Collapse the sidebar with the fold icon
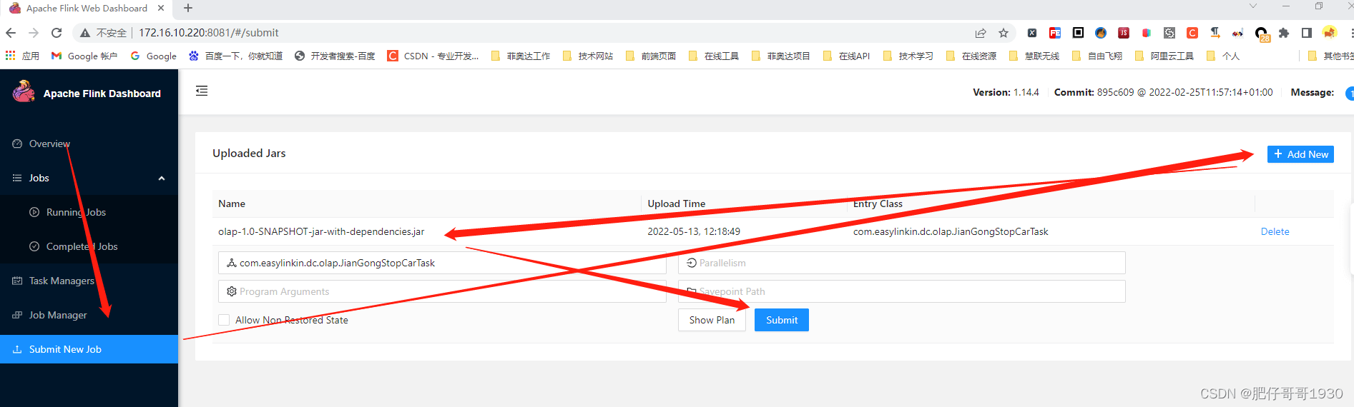This screenshot has width=1354, height=407. (x=202, y=91)
